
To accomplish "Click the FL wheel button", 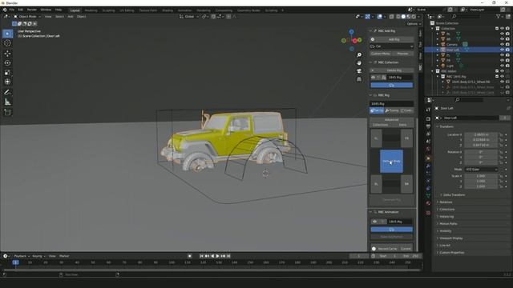I will coord(376,138).
